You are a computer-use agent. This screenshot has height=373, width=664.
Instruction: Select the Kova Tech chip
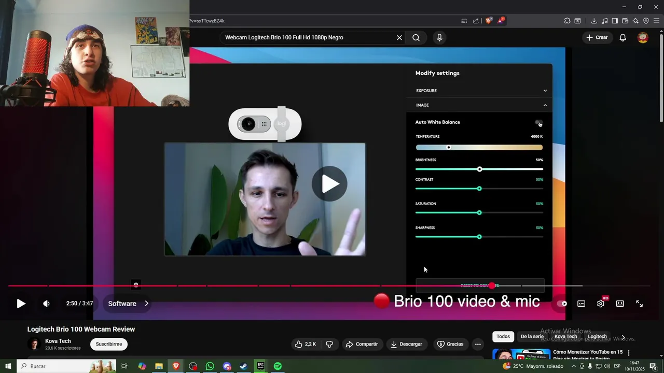[565, 336]
